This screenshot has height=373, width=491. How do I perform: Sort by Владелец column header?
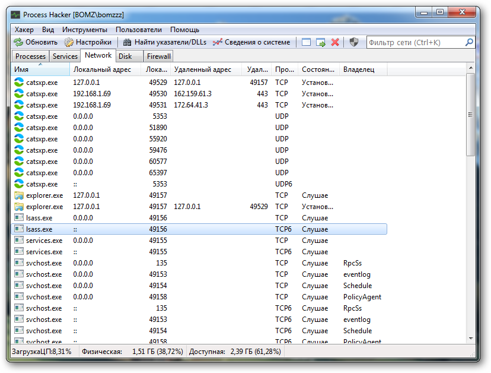coord(359,69)
